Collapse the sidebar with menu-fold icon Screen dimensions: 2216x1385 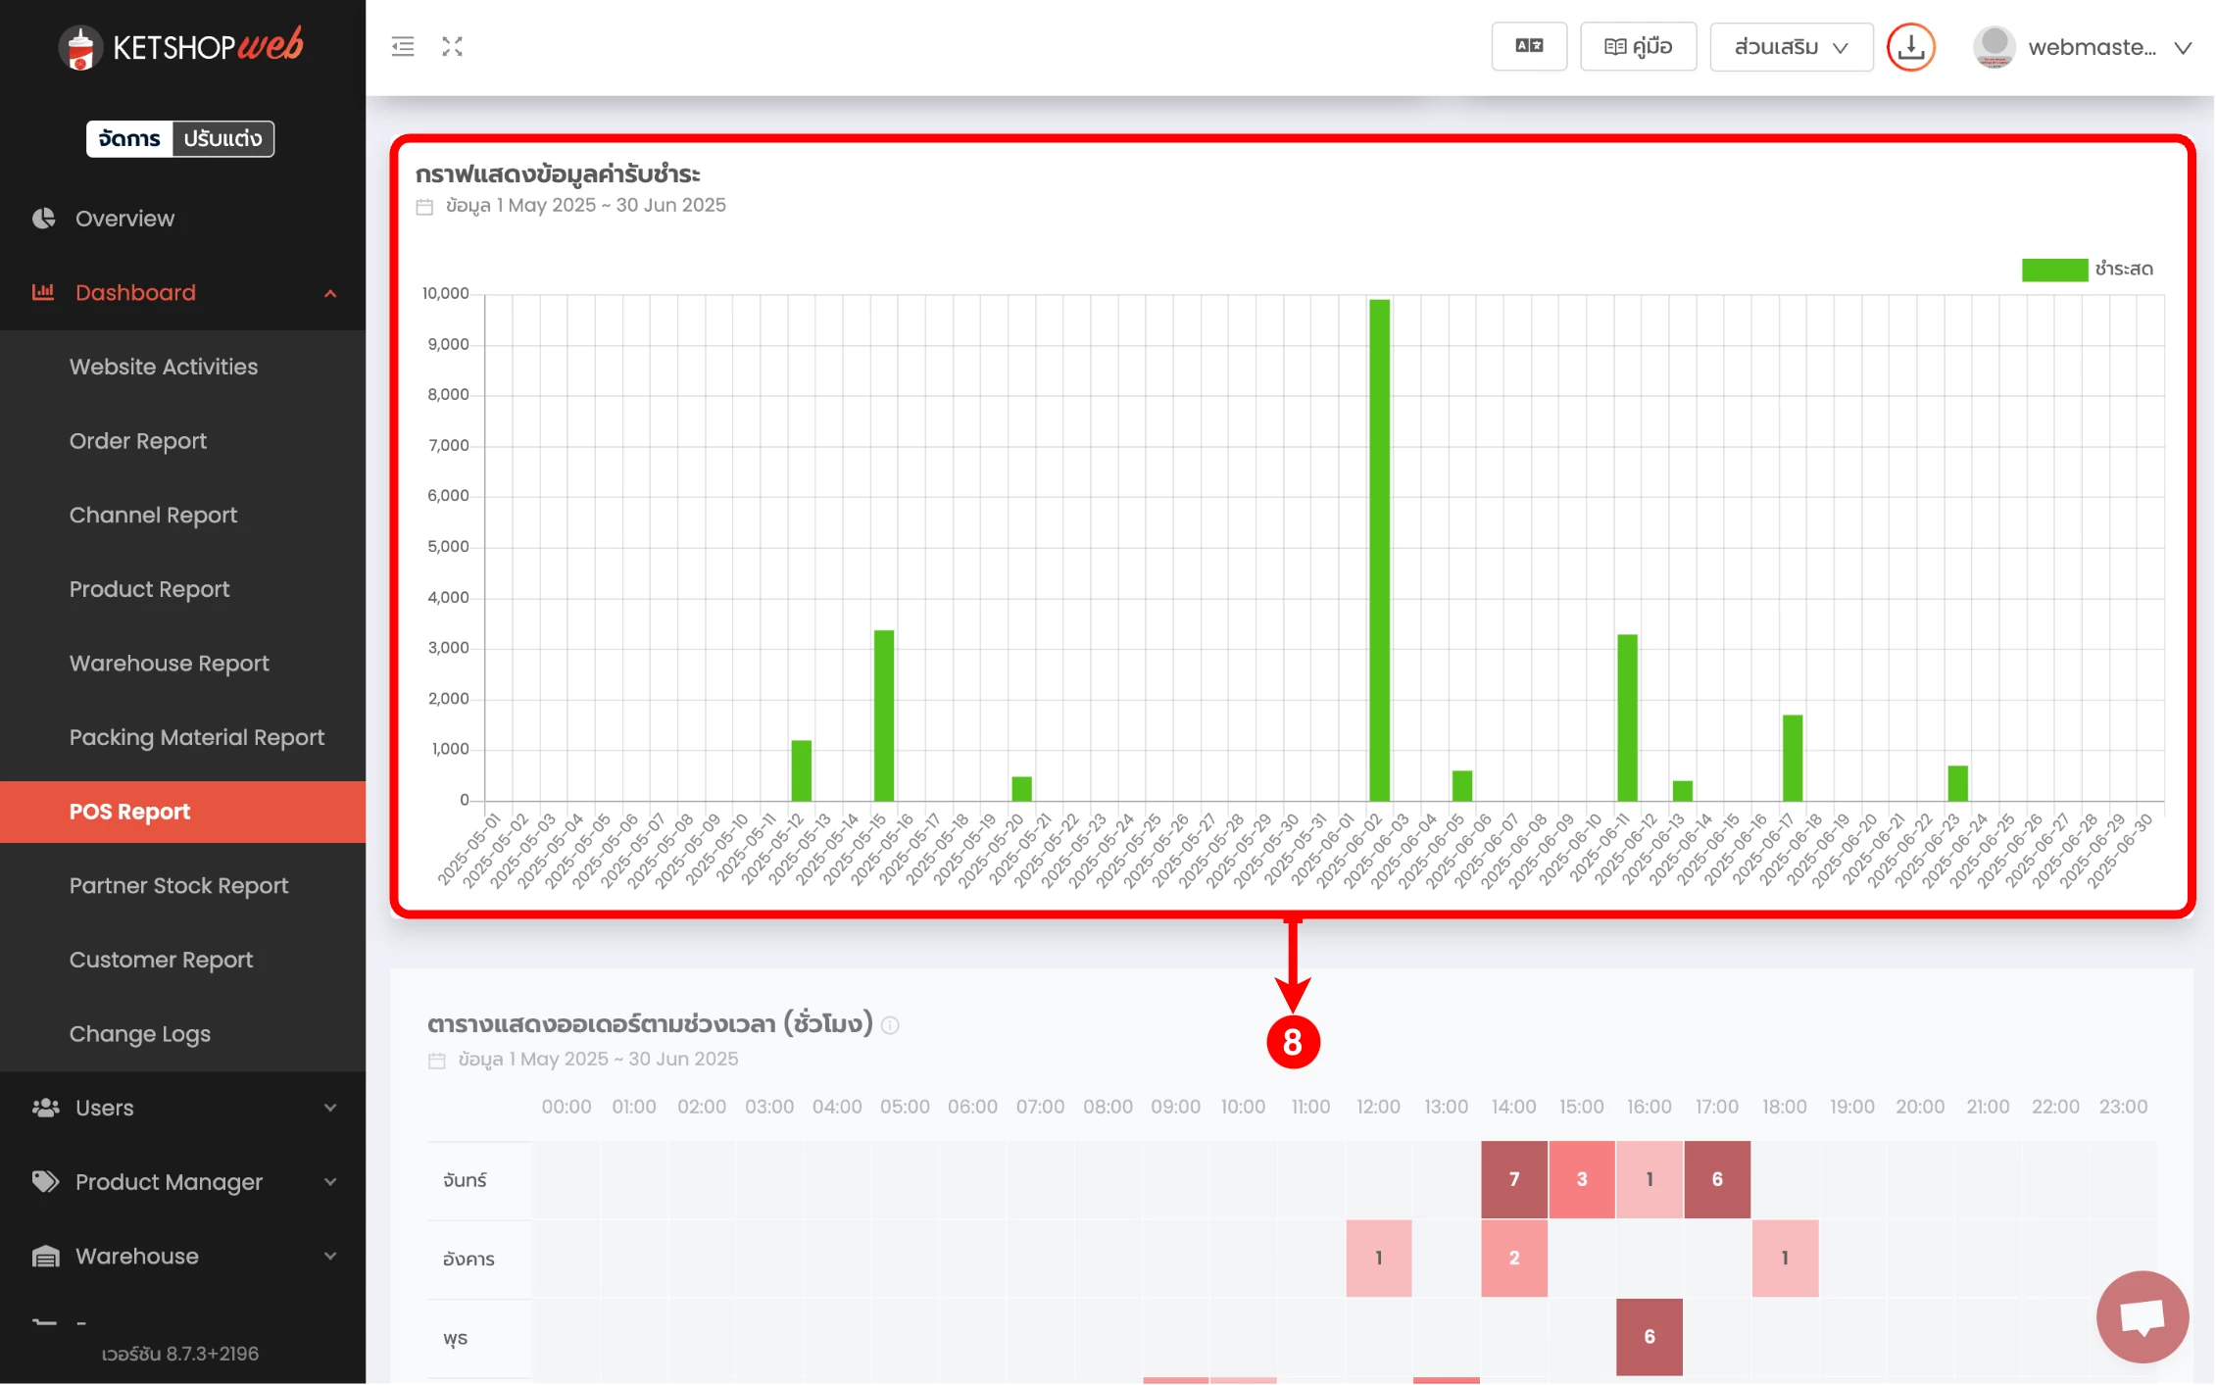click(403, 47)
